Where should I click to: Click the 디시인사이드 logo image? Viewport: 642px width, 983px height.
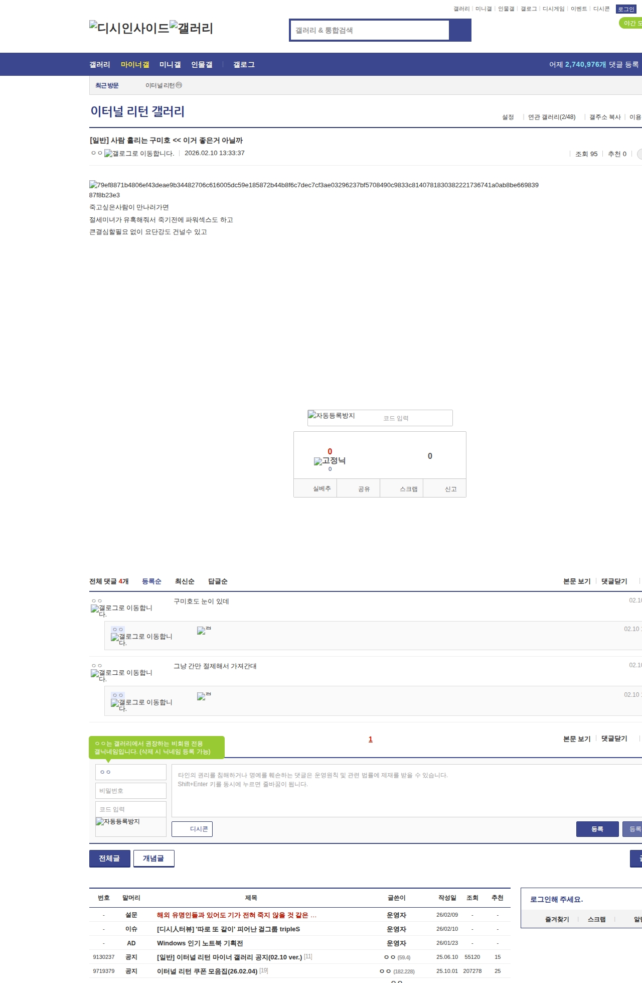tap(129, 28)
